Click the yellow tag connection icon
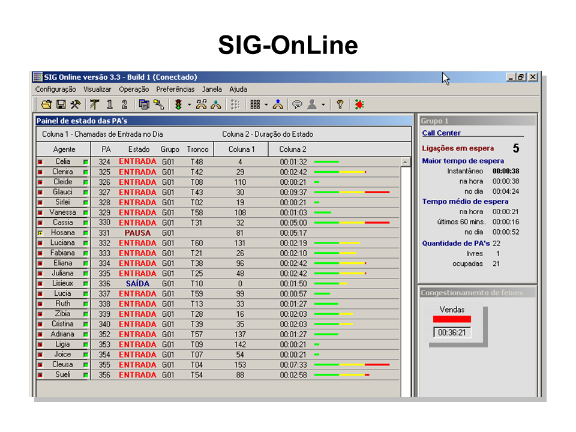 158,104
